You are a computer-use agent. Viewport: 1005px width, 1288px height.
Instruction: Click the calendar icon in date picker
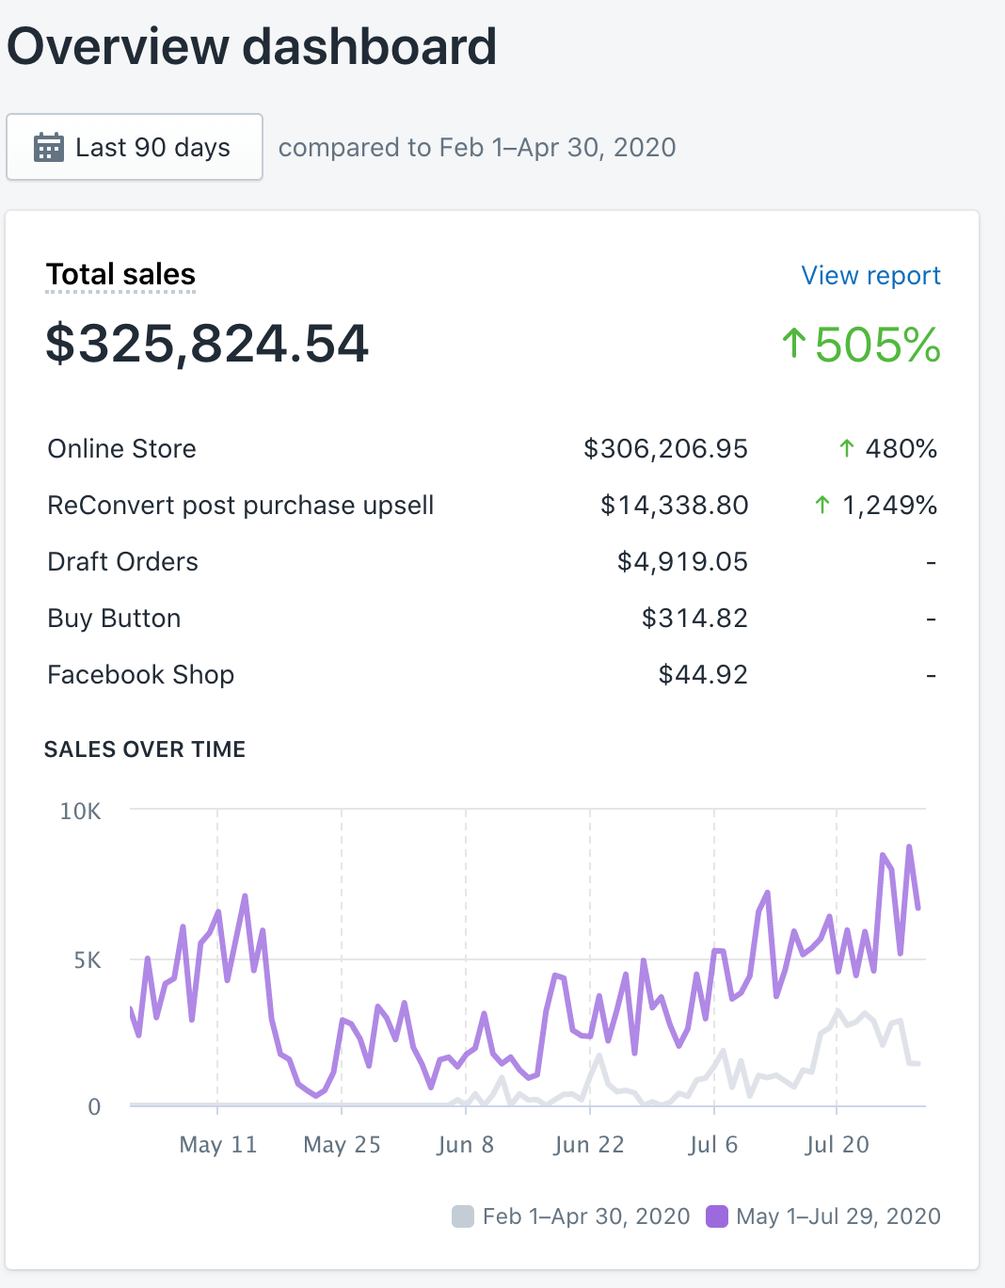pyautogui.click(x=49, y=147)
